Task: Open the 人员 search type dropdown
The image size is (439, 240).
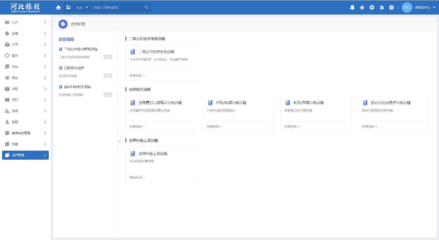Action: coord(82,7)
